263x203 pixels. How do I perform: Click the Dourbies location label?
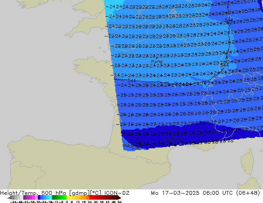click(x=172, y=139)
